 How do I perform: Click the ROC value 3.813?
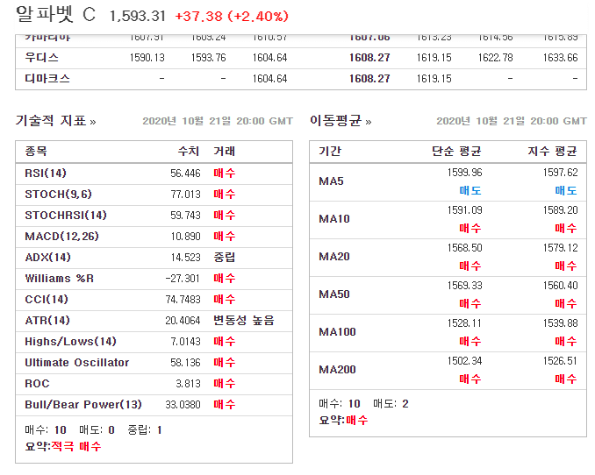coord(188,384)
